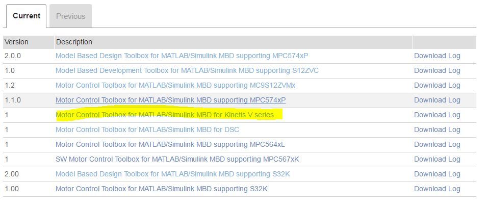This screenshot has height=208, width=488.
Task: Open Motor Control Toolbox supporting MC9S12ZVMx link
Action: pos(175,85)
